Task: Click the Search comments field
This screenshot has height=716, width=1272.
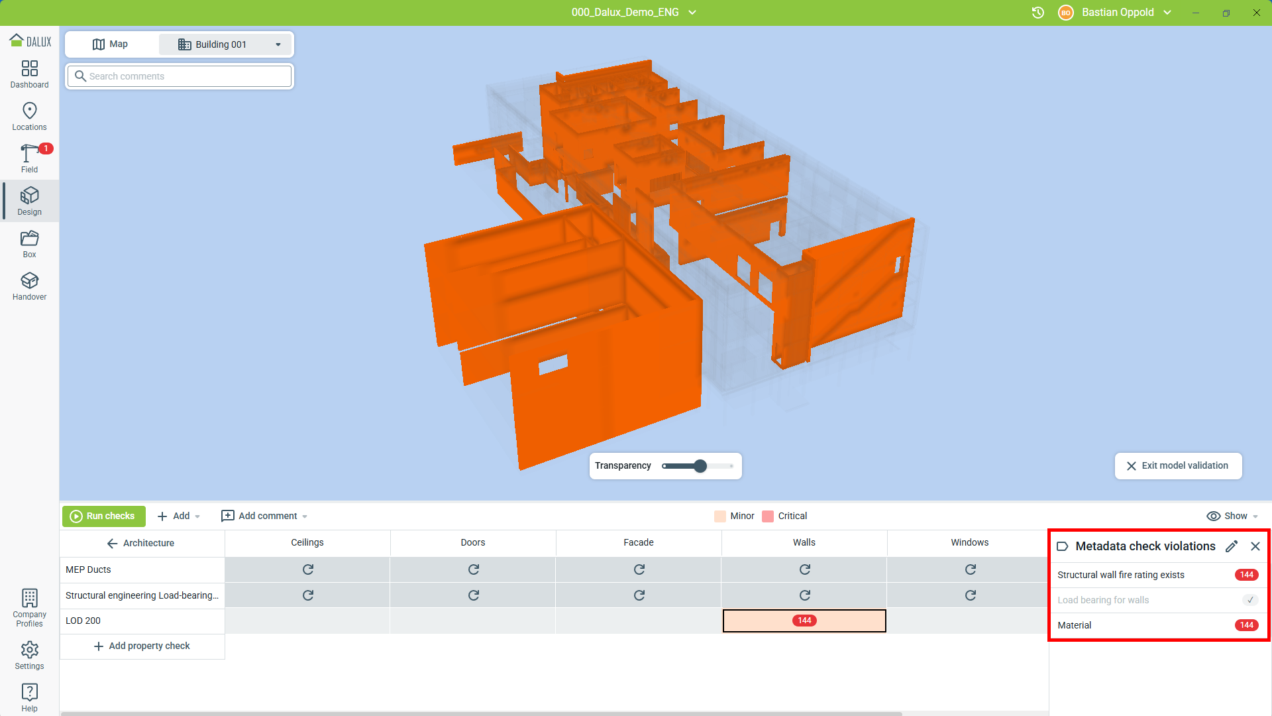Action: pos(180,76)
